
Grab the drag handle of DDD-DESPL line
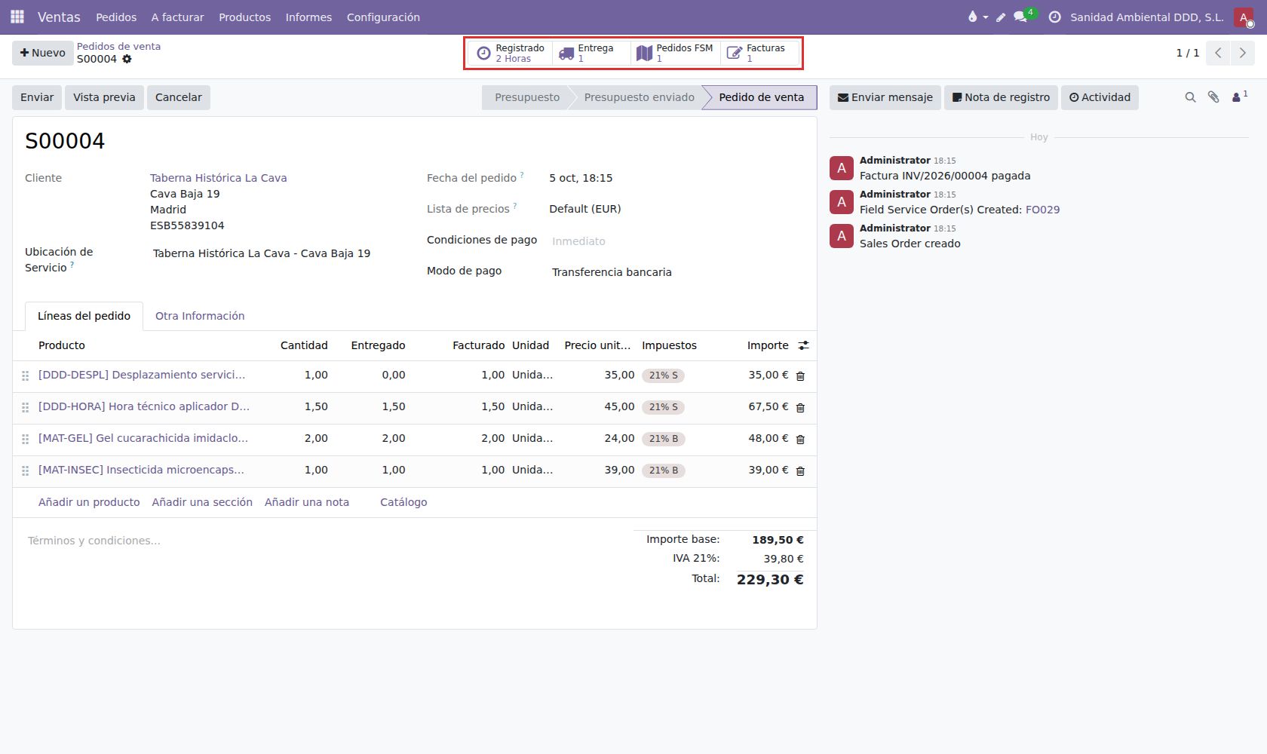[x=25, y=375]
